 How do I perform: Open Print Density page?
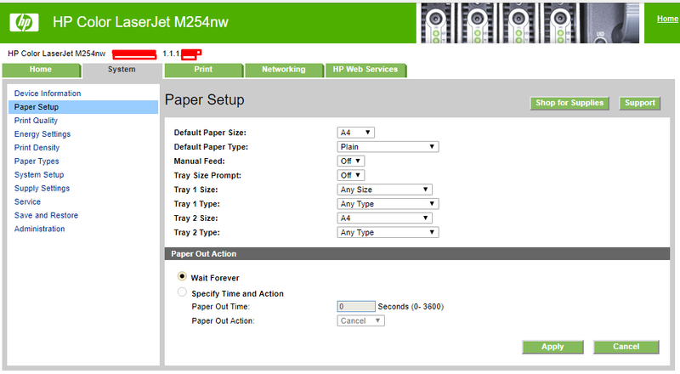pos(37,148)
